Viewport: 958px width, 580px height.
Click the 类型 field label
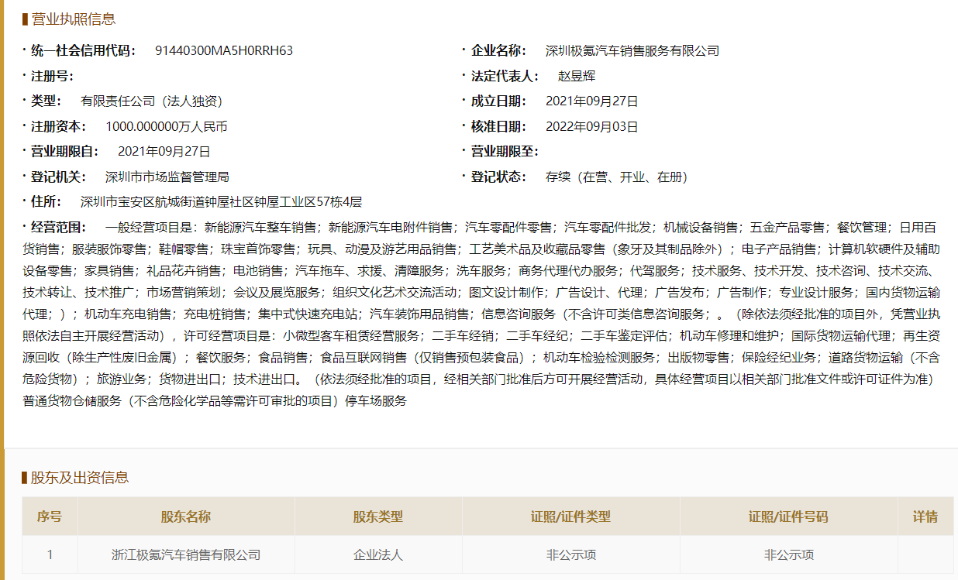pos(47,101)
